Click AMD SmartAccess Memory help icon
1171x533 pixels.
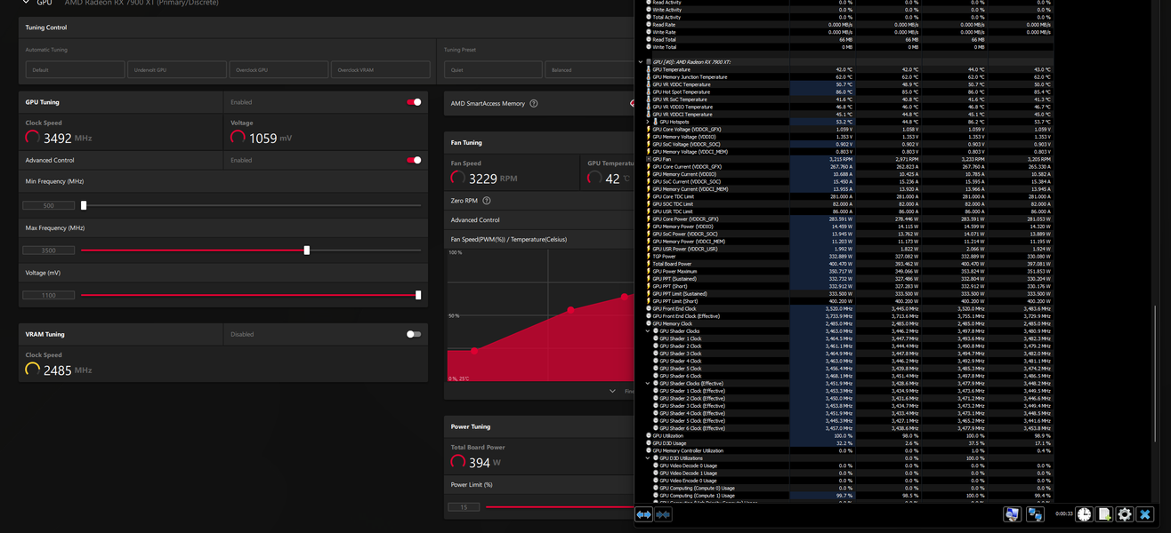point(534,104)
